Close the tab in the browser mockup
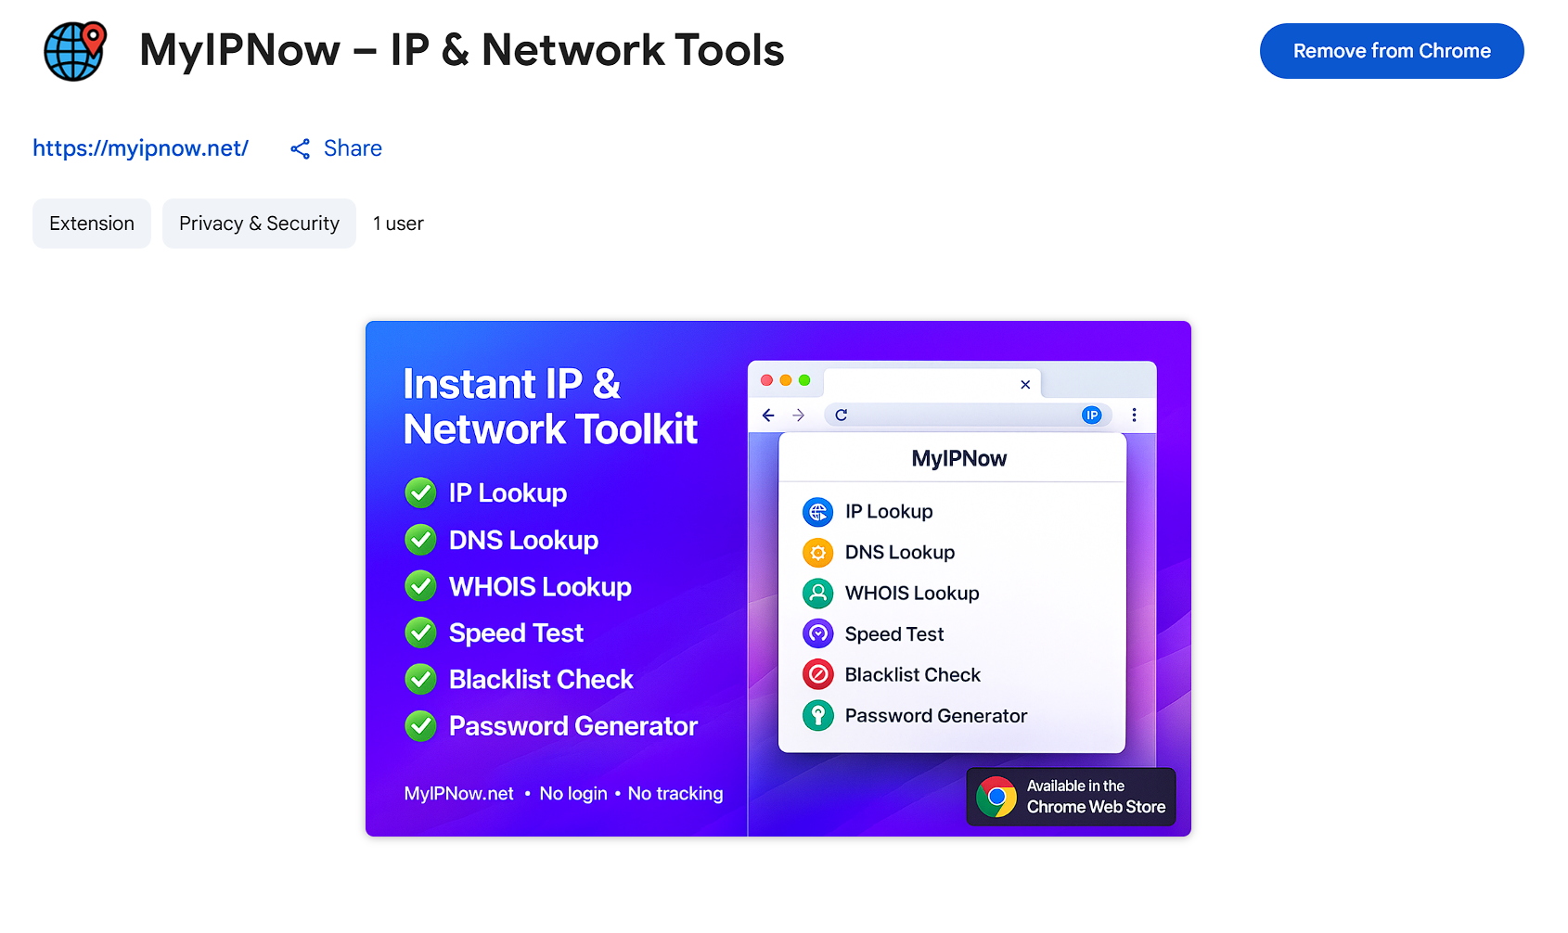Screen dimensions: 1568x933 point(1025,384)
